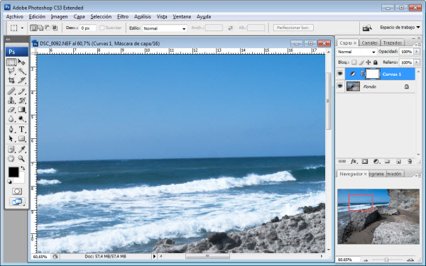Click the layer style fx icon
Viewport: 426px width, 266px height.
(x=354, y=162)
